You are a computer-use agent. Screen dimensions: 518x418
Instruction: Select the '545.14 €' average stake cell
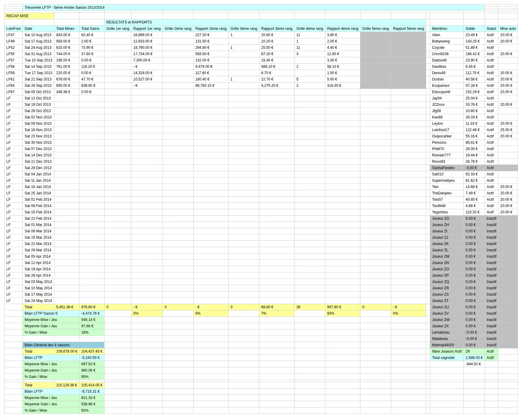pos(92,320)
